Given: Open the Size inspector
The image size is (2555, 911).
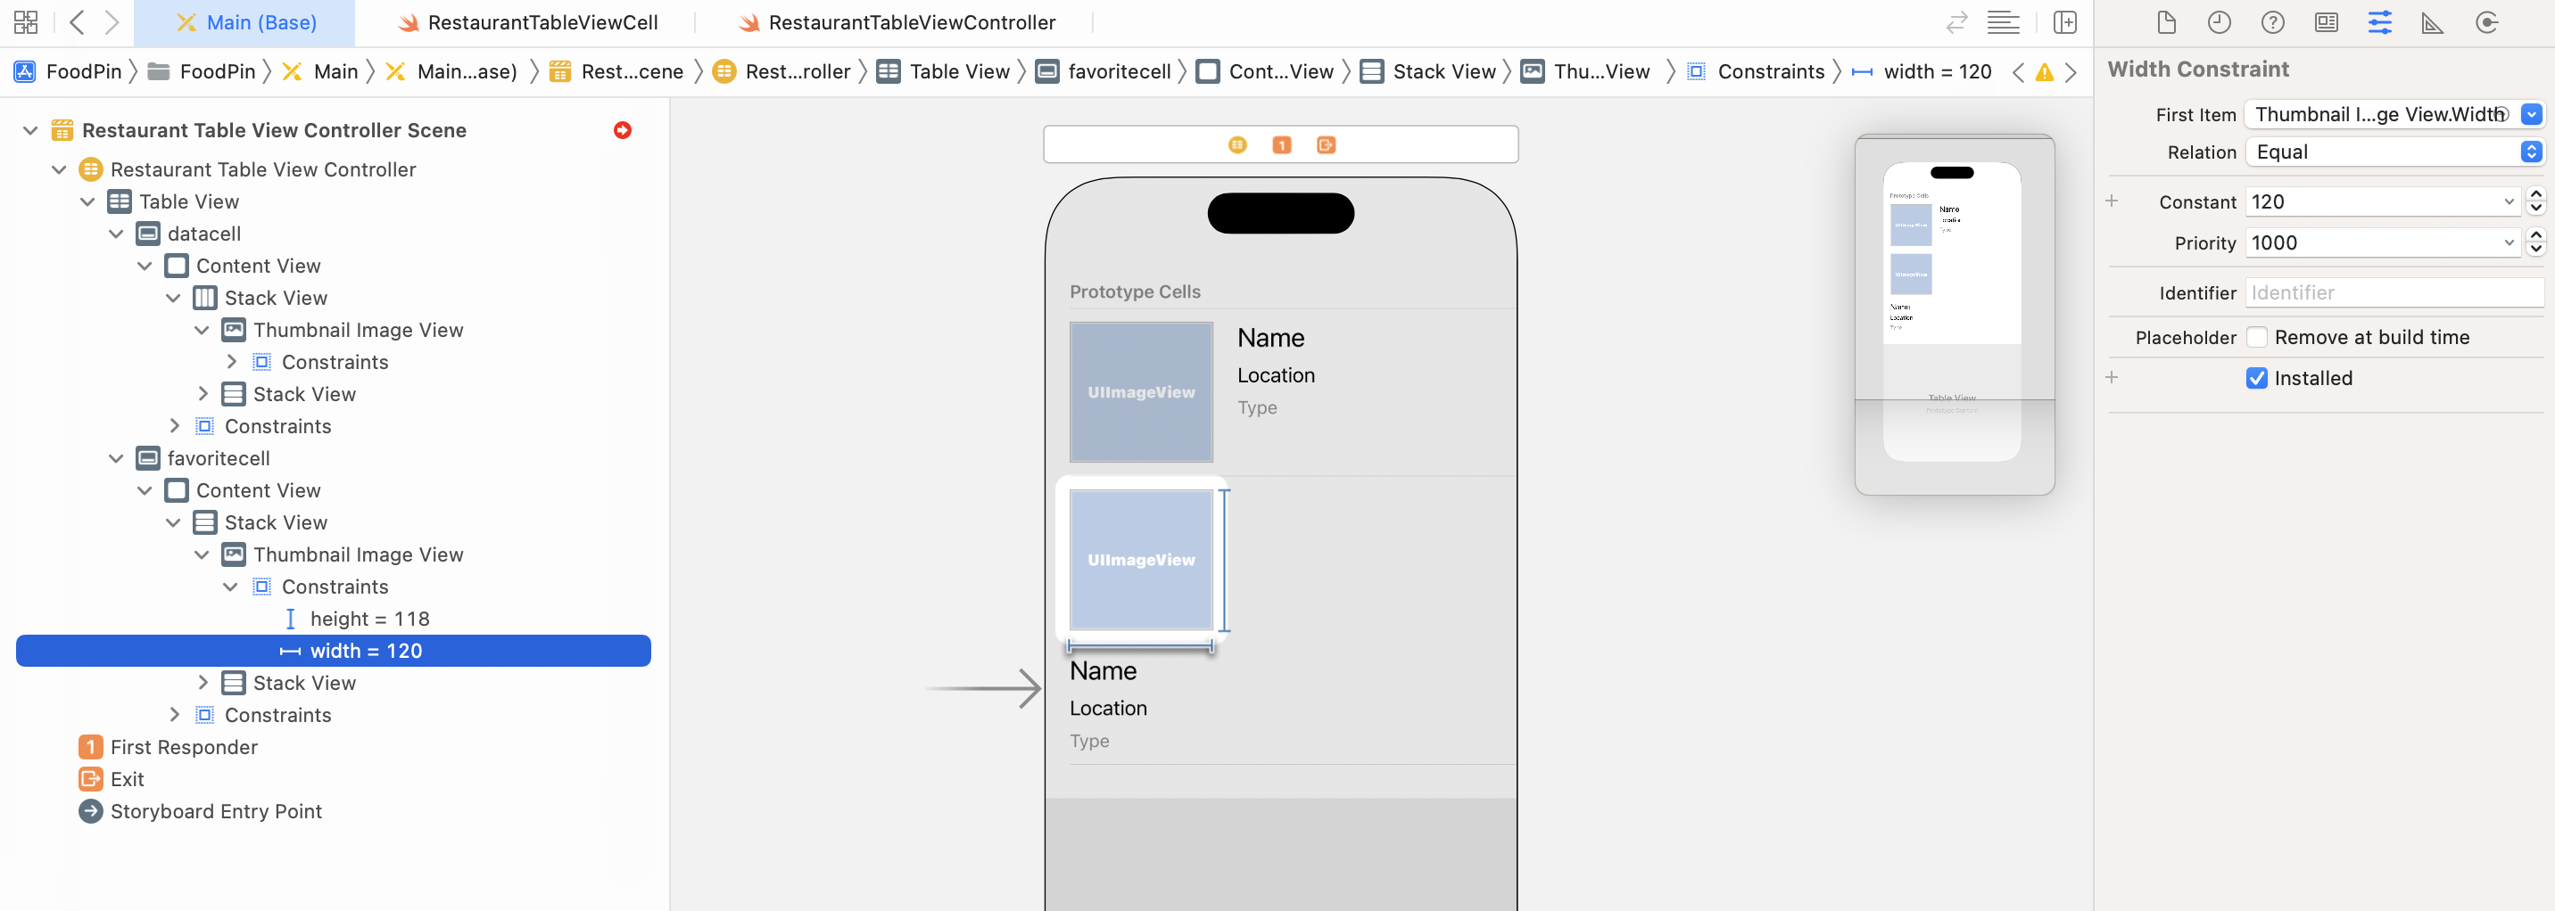Looking at the screenshot, I should tap(2432, 21).
